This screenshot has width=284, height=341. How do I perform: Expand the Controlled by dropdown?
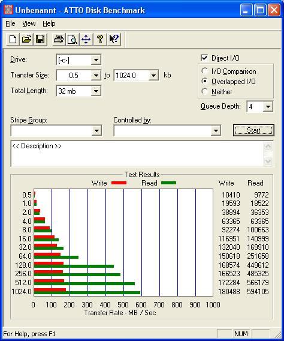216,131
